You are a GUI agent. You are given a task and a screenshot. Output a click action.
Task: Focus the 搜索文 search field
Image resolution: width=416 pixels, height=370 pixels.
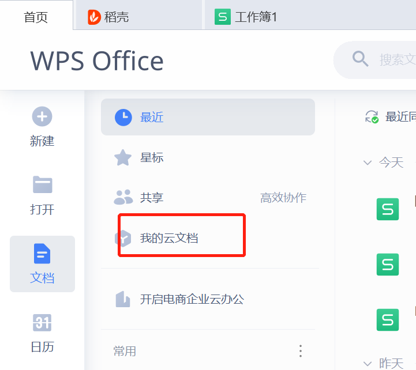(x=375, y=60)
